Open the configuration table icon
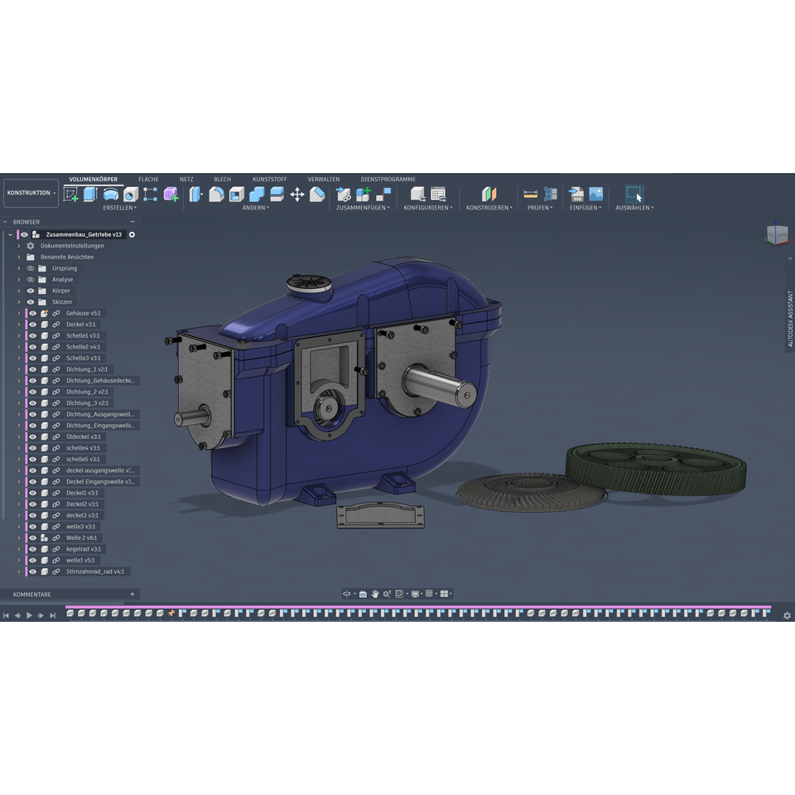Viewport: 795px width, 795px height. coord(438,194)
